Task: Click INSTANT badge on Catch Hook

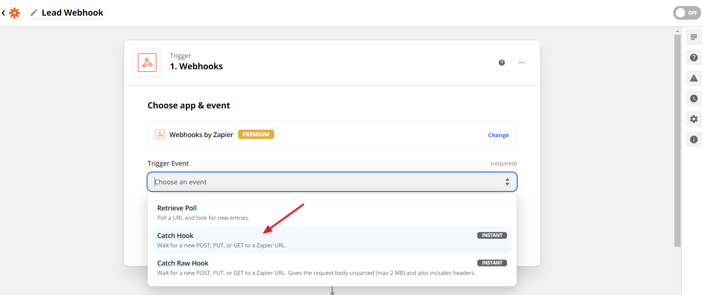Action: (x=492, y=235)
